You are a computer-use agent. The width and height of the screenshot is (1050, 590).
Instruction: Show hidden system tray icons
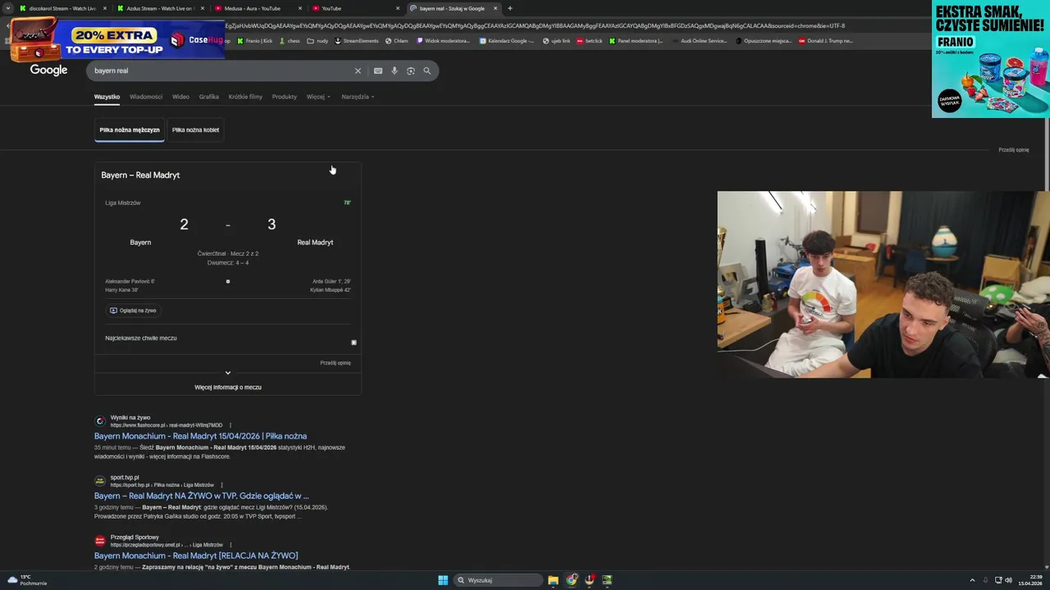pyautogui.click(x=972, y=580)
